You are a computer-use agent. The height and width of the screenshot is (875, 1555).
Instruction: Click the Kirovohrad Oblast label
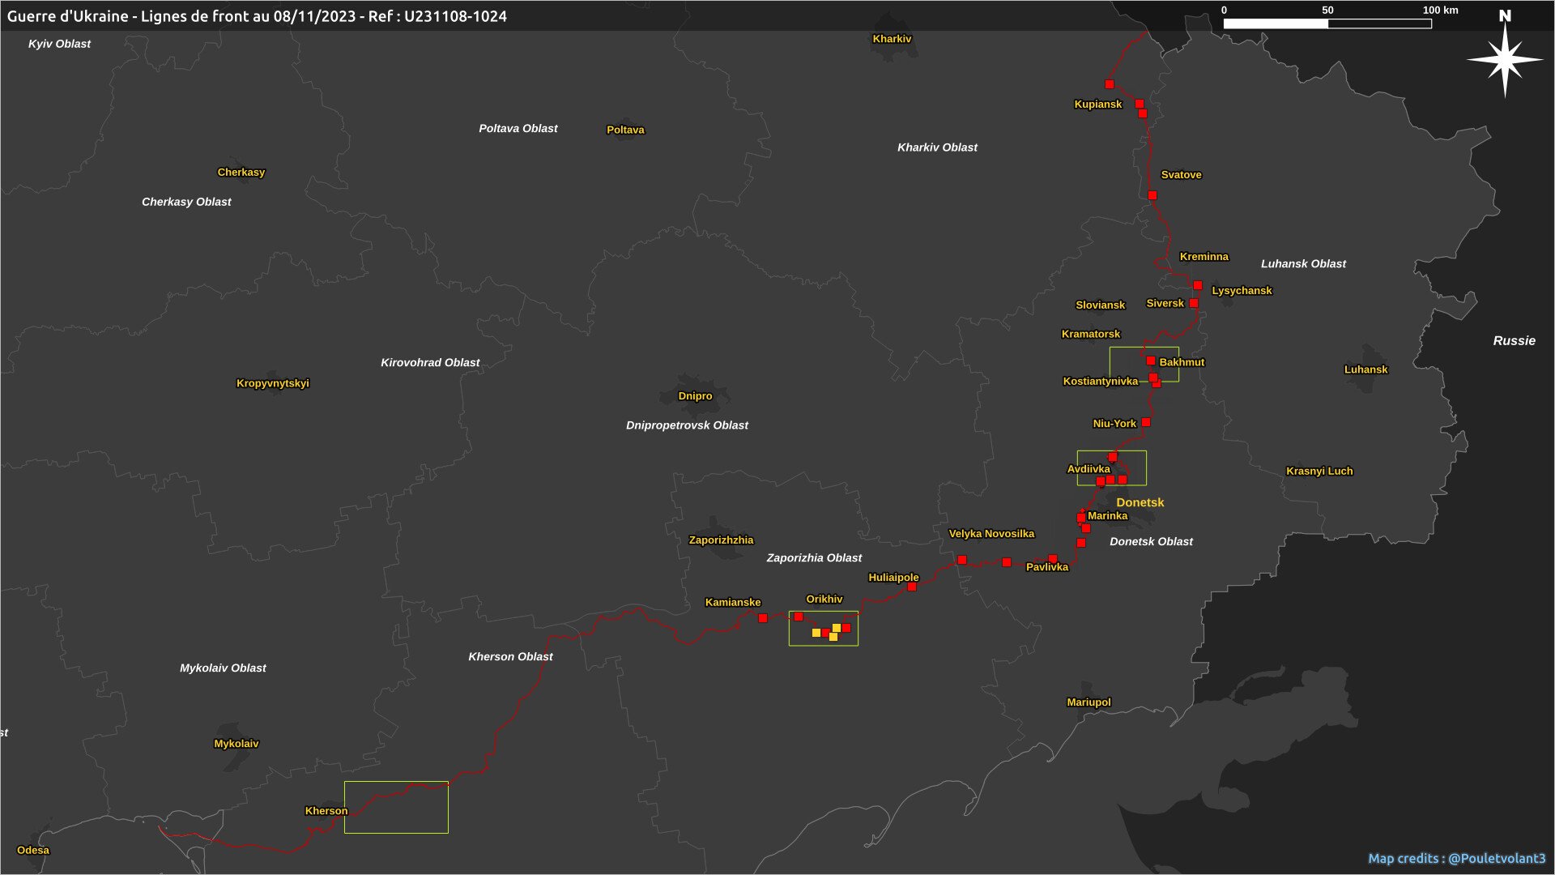(x=430, y=362)
